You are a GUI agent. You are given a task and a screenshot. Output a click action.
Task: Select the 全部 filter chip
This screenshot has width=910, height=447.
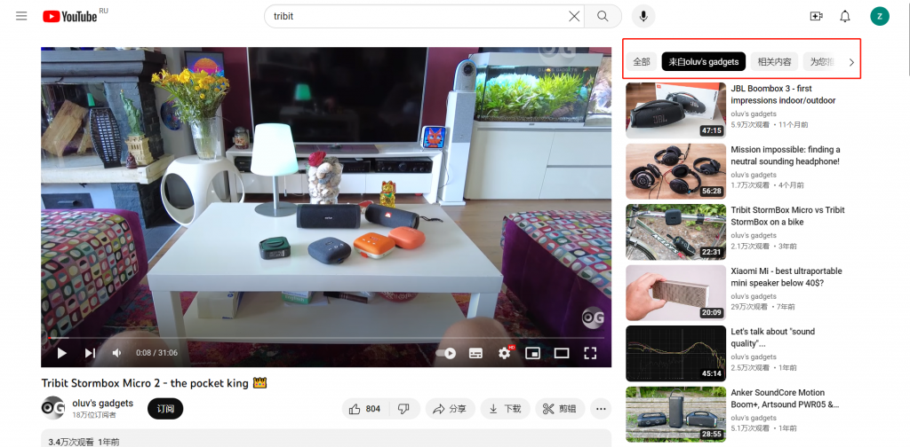(x=642, y=61)
